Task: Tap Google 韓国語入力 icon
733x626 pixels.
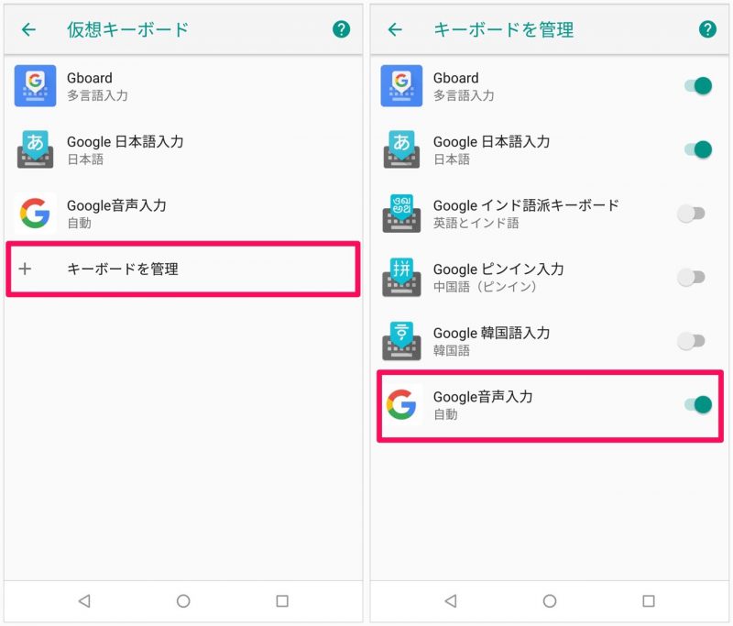Action: 401,341
